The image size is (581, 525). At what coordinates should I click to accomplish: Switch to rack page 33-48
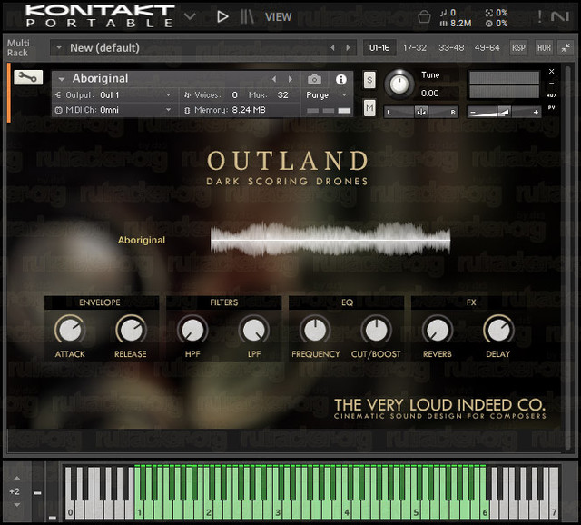point(451,48)
